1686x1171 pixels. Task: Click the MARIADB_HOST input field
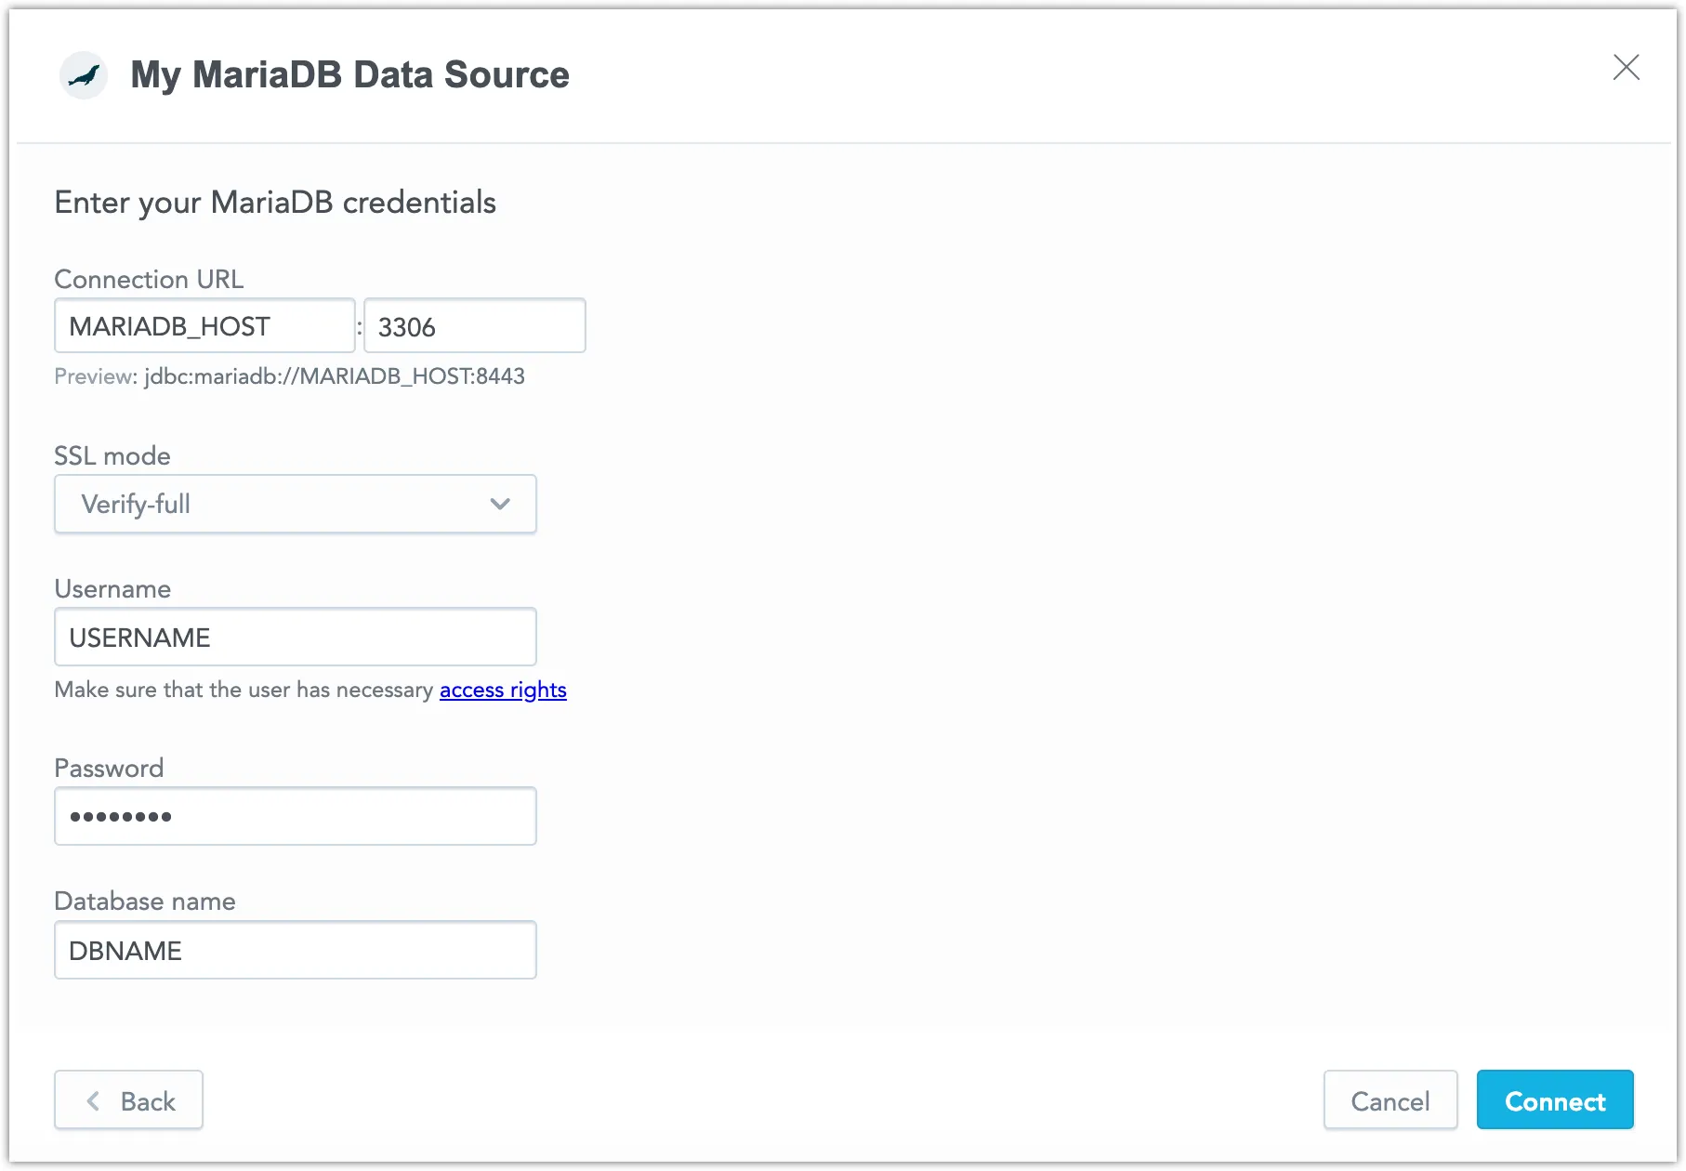click(204, 325)
